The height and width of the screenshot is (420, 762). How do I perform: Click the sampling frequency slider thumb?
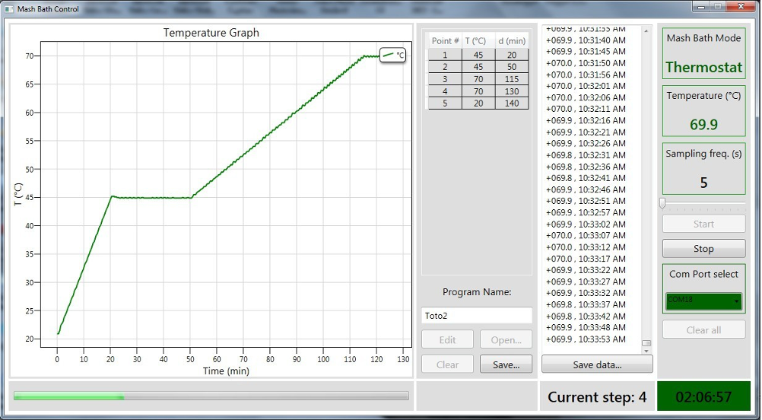pos(662,203)
